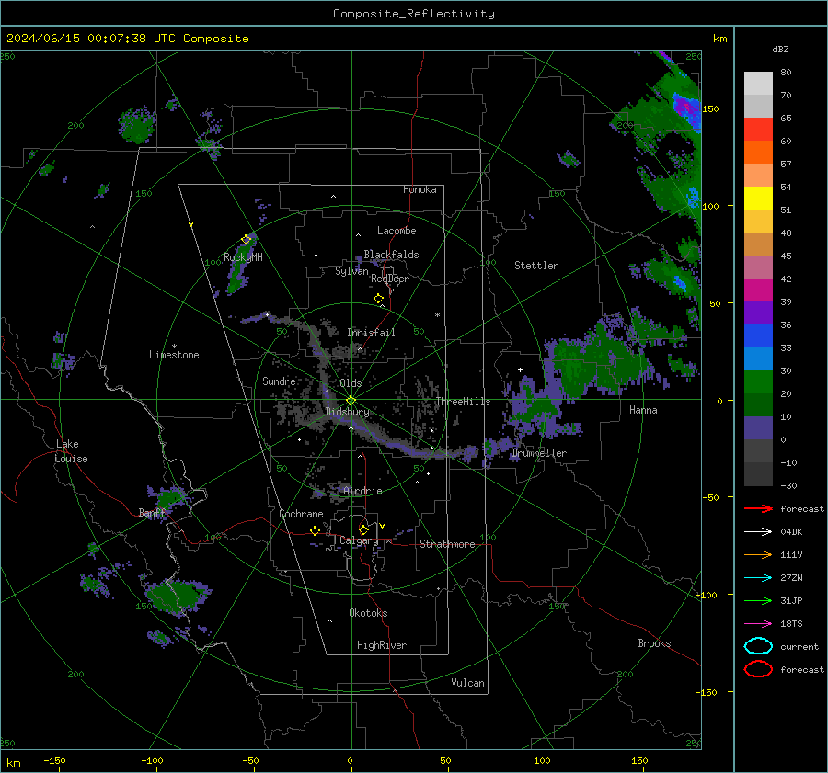Click the Calgary city label
The width and height of the screenshot is (828, 773).
click(x=359, y=540)
